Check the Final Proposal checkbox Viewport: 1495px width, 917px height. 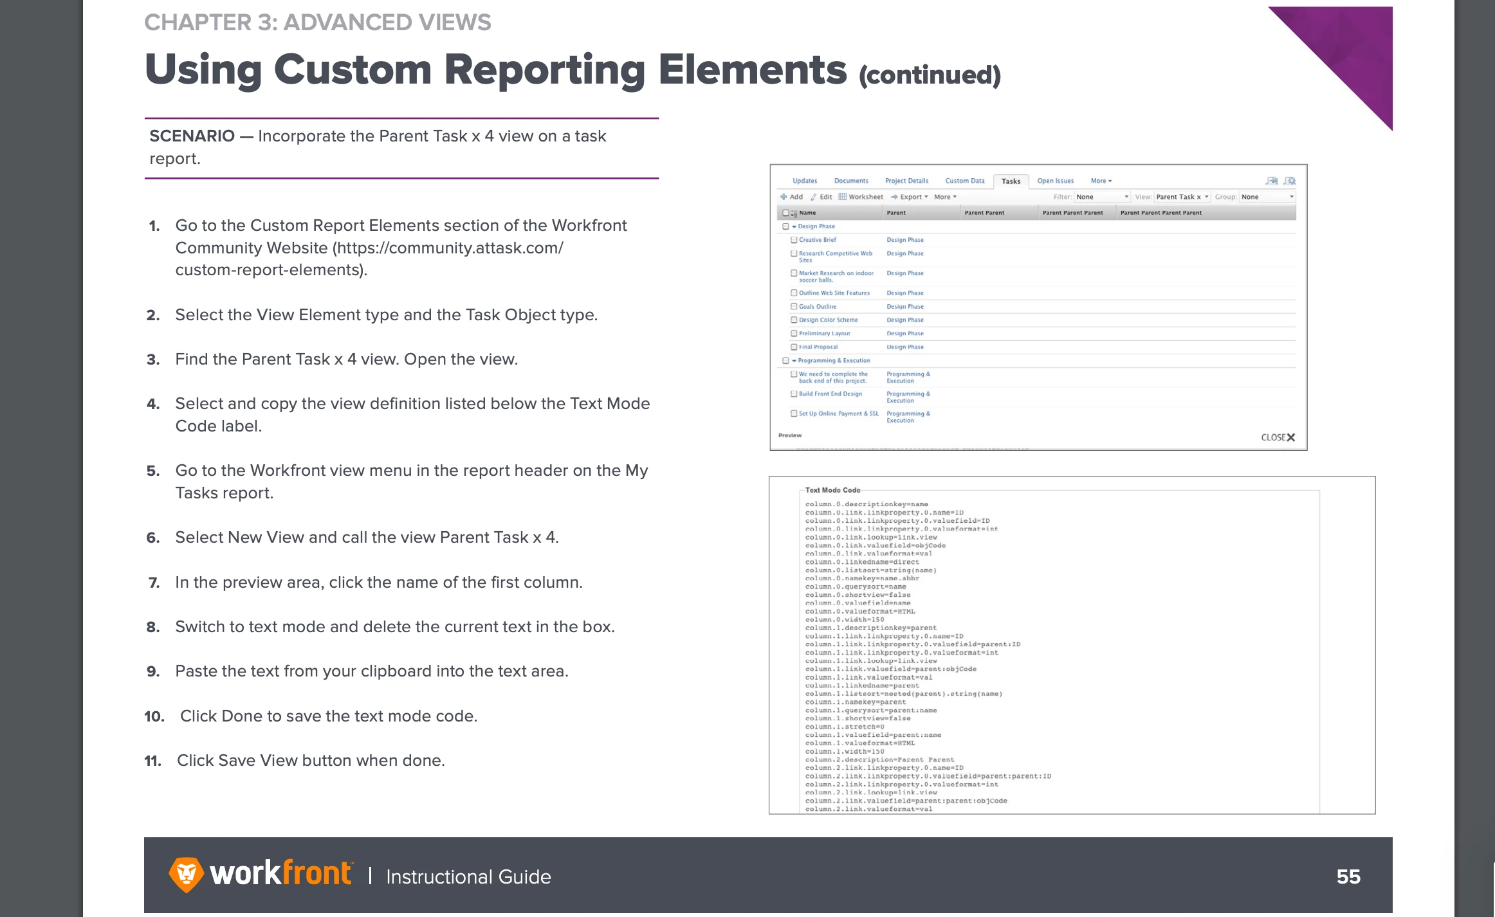(x=794, y=347)
